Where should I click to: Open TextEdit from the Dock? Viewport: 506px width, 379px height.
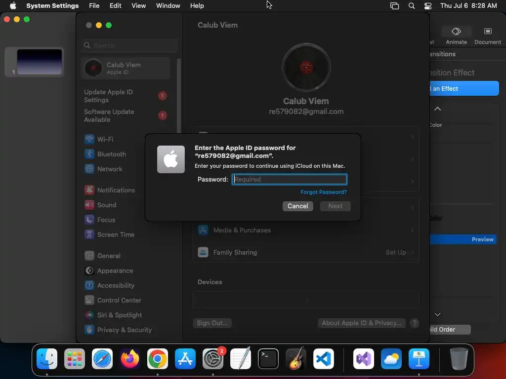click(241, 359)
